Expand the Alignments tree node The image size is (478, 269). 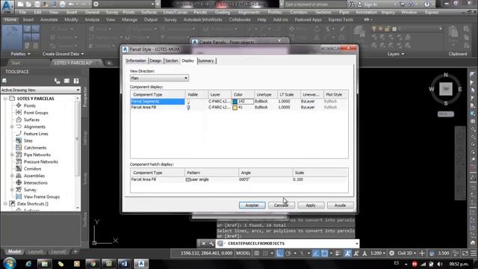point(12,126)
